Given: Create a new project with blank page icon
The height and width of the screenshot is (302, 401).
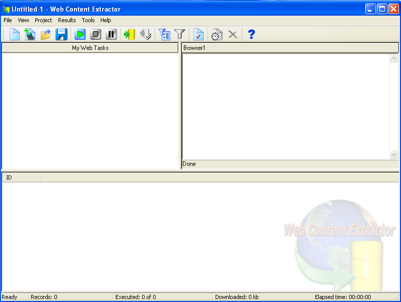Looking at the screenshot, I should tap(15, 34).
